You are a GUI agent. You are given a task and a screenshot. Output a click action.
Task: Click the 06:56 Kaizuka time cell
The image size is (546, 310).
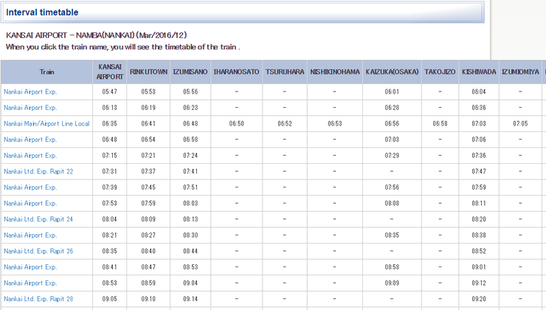(x=392, y=124)
